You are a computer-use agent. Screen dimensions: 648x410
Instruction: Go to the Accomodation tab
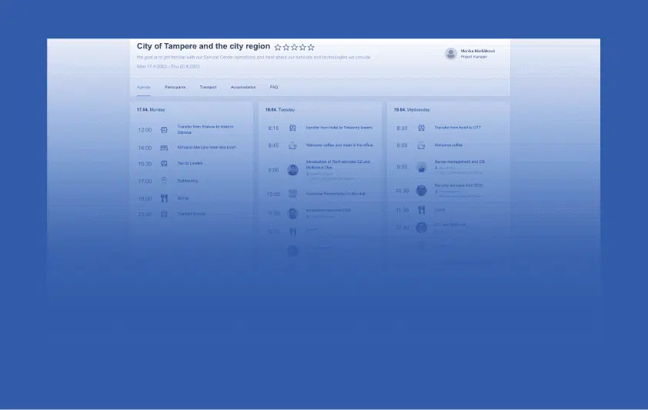(x=243, y=87)
